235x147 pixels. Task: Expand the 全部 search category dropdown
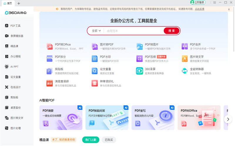click(96, 31)
